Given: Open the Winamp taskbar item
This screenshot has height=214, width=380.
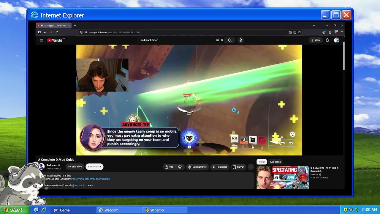Looking at the screenshot, I should (165, 210).
